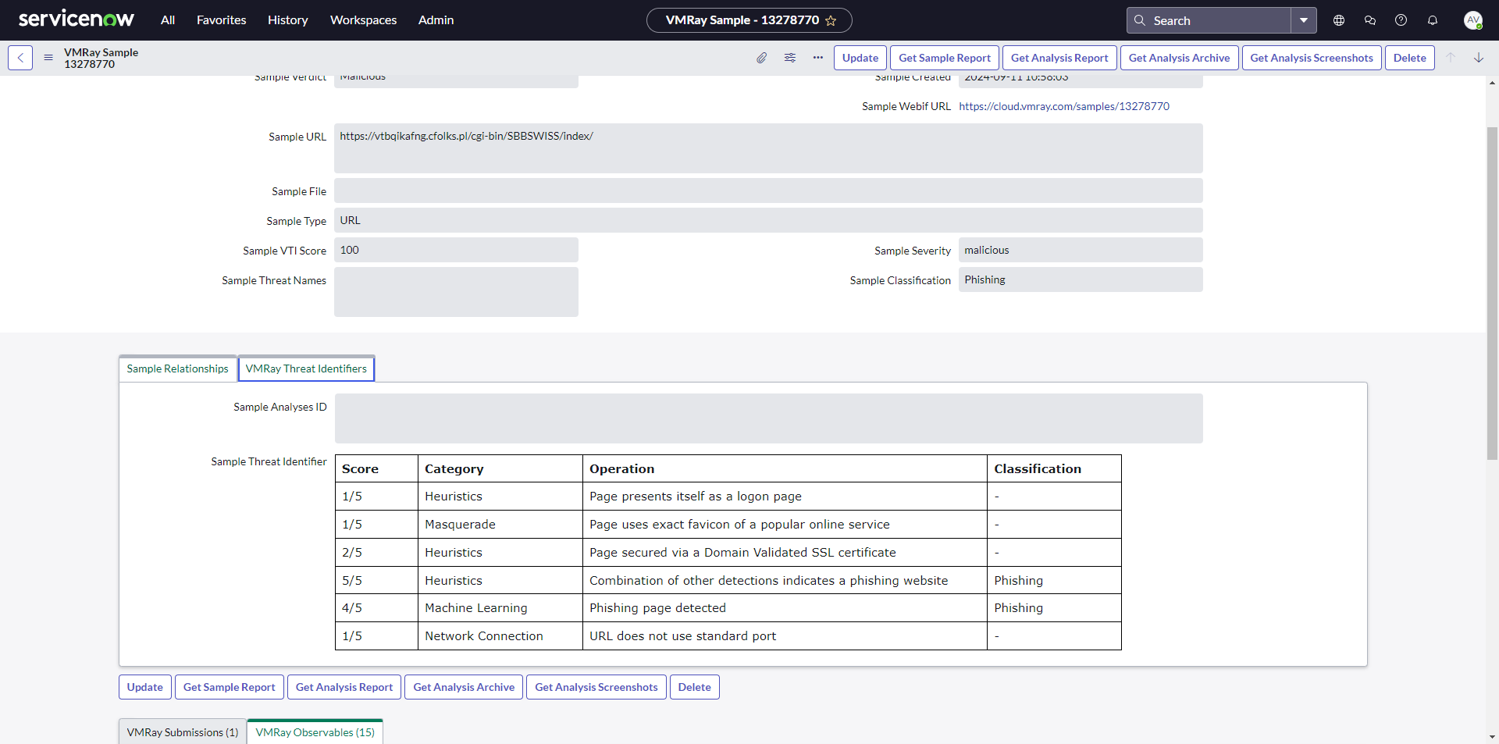
Task: Click bottom Get Analysis Screenshots button
Action: click(596, 687)
